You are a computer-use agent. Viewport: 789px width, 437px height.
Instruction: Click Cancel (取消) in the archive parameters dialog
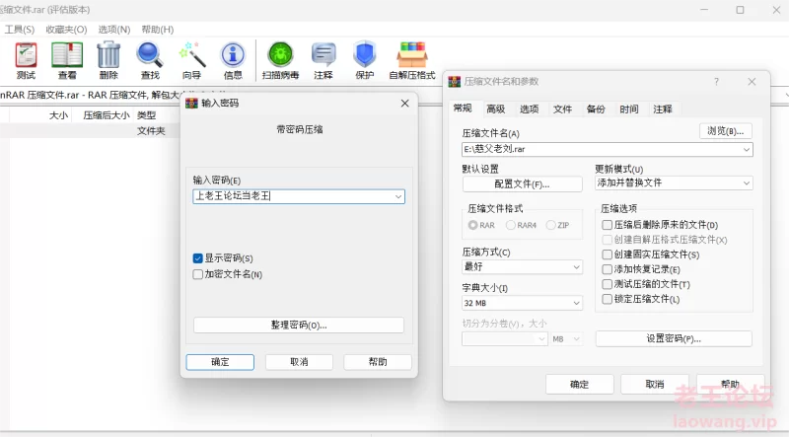click(x=655, y=385)
